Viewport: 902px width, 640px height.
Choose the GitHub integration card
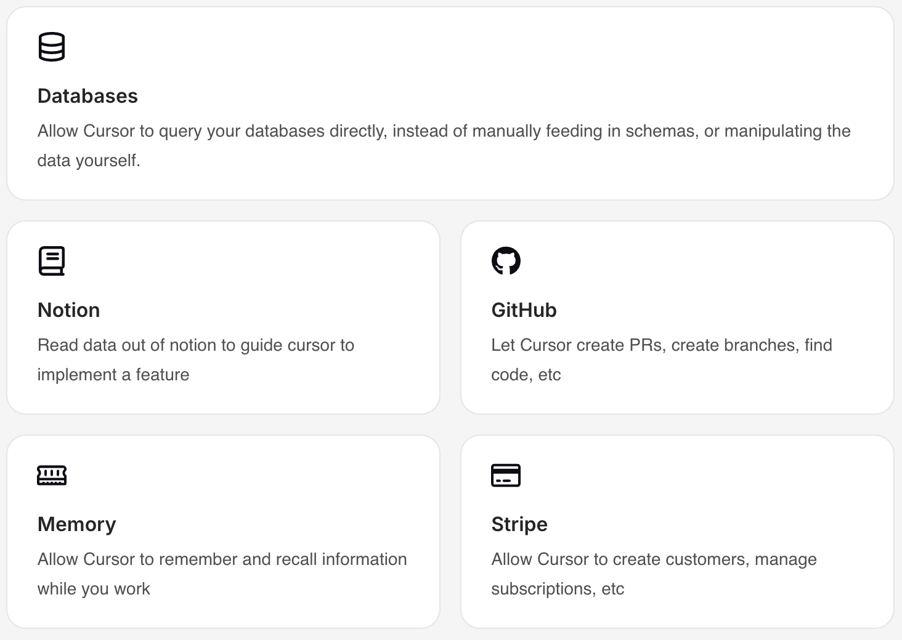pyautogui.click(x=677, y=318)
